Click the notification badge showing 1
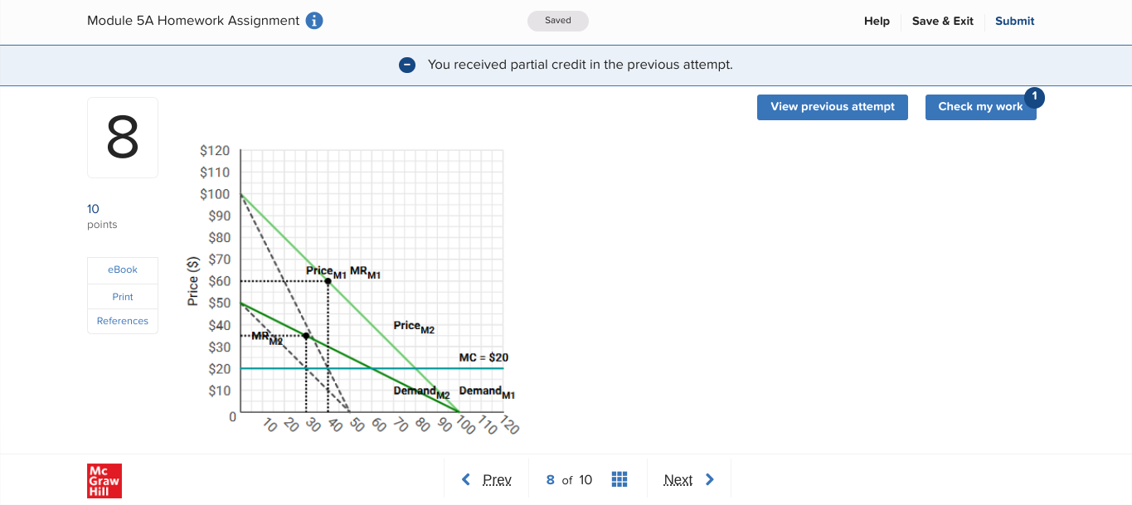 (1034, 97)
